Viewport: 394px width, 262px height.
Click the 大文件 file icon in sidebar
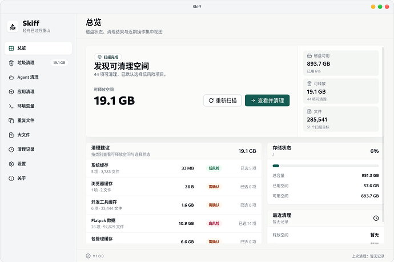[11, 135]
